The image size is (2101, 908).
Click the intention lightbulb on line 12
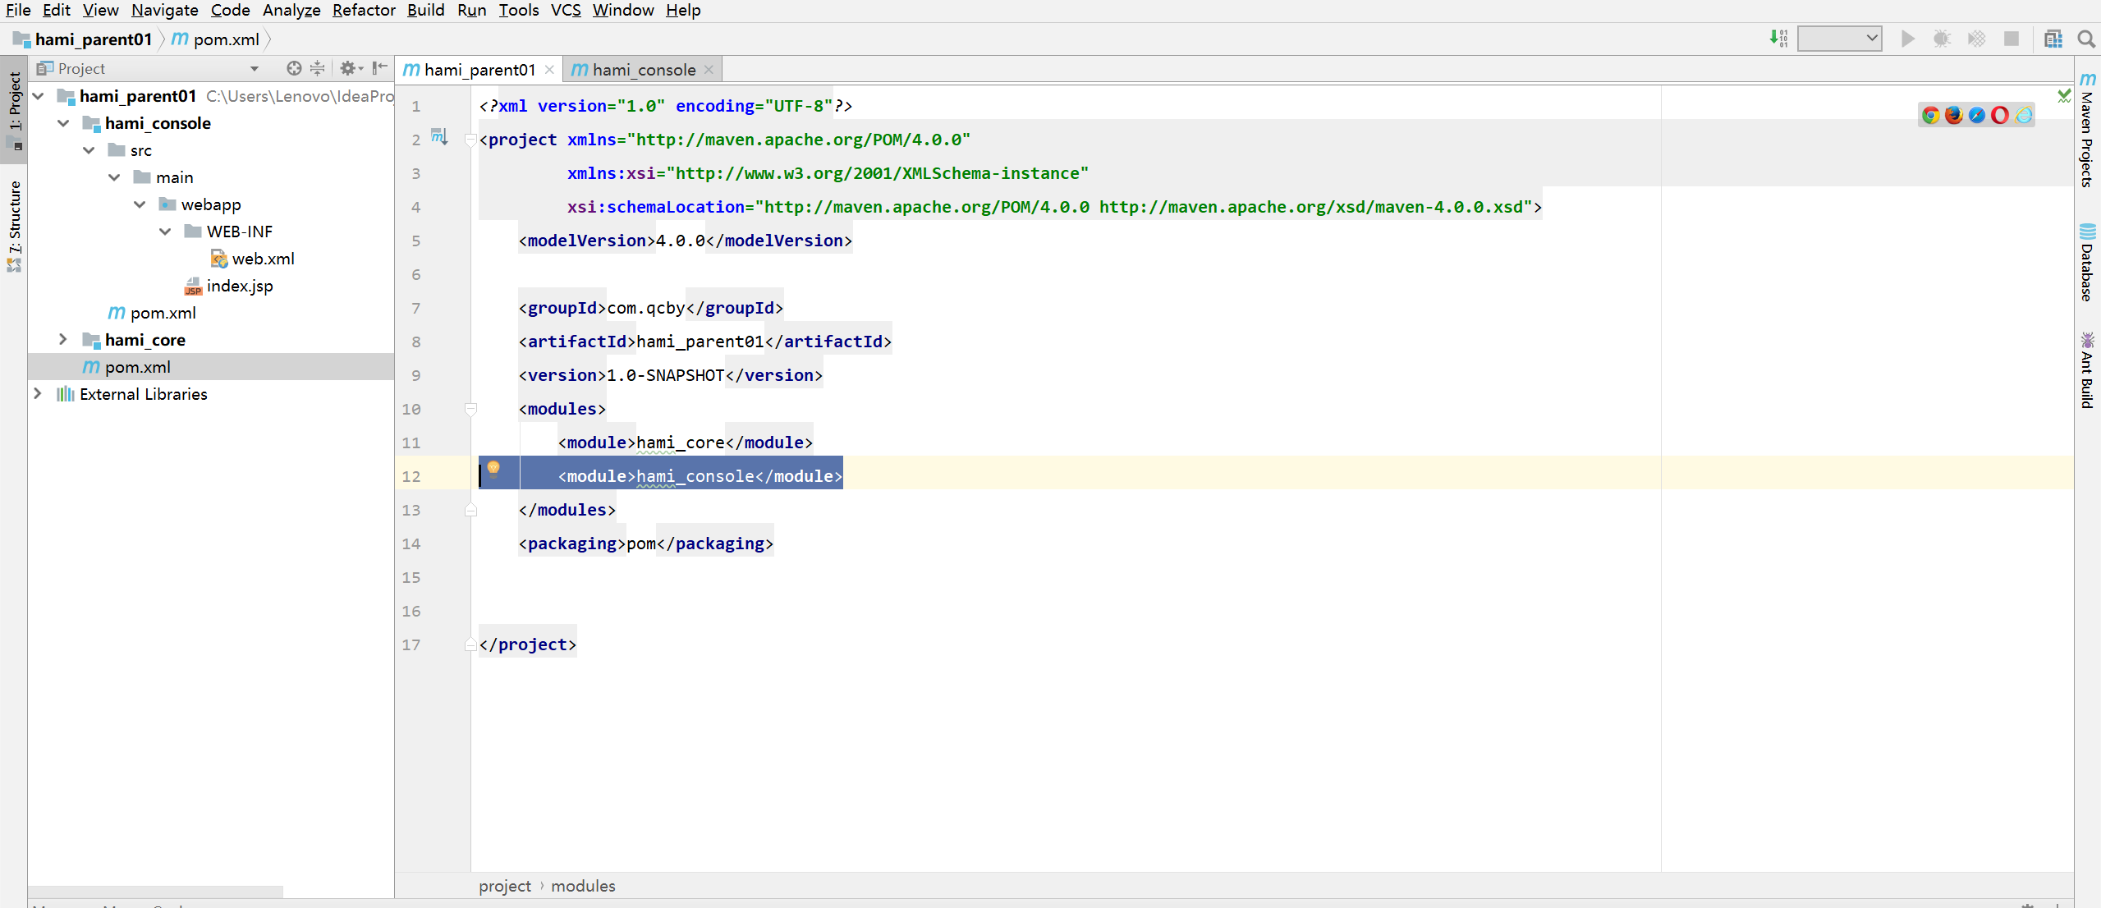[493, 468]
